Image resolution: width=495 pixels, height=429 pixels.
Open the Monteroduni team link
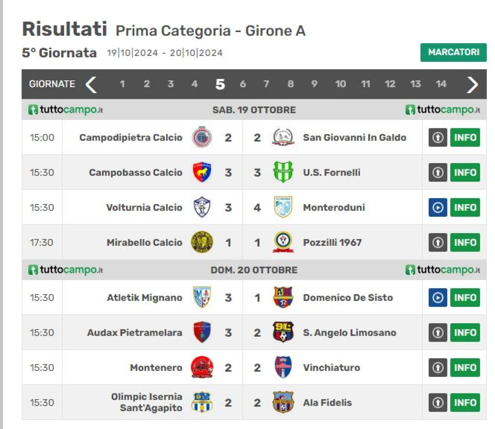click(x=334, y=208)
